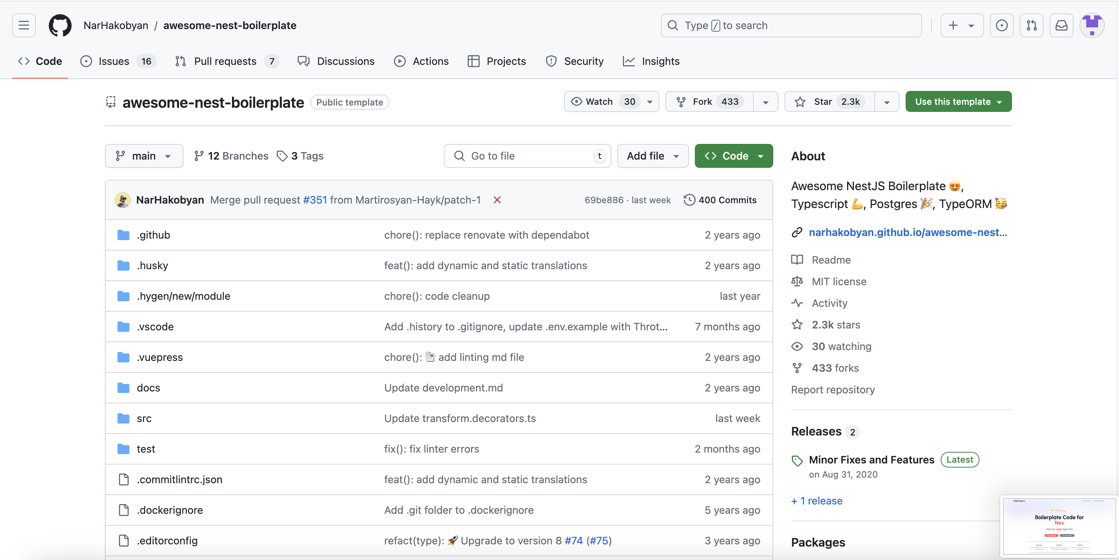Click the .husky folder icon

[x=123, y=265]
